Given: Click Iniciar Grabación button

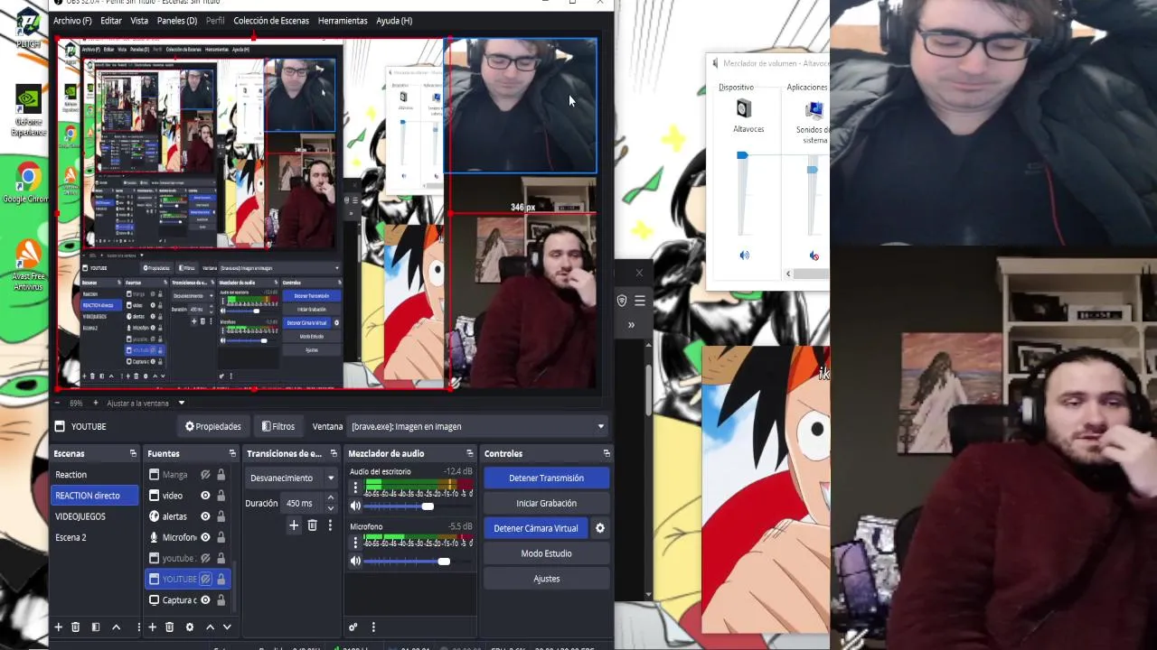Looking at the screenshot, I should (x=546, y=503).
